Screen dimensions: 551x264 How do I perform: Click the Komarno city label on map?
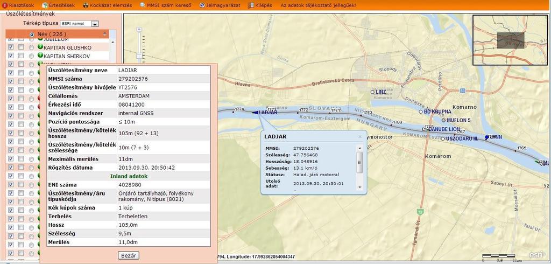pos(464,107)
